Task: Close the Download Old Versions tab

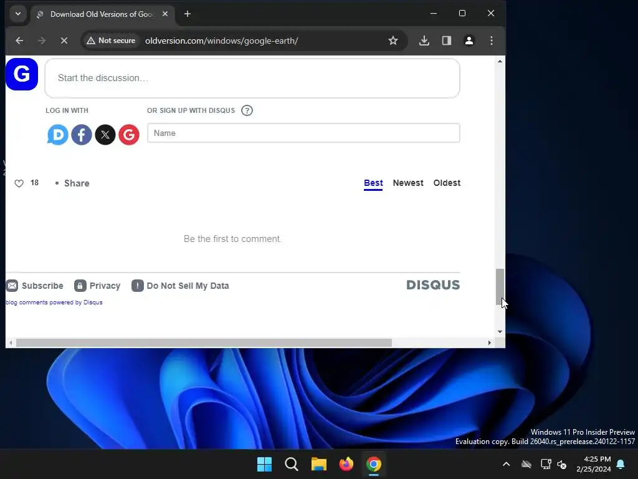Action: pyautogui.click(x=164, y=14)
